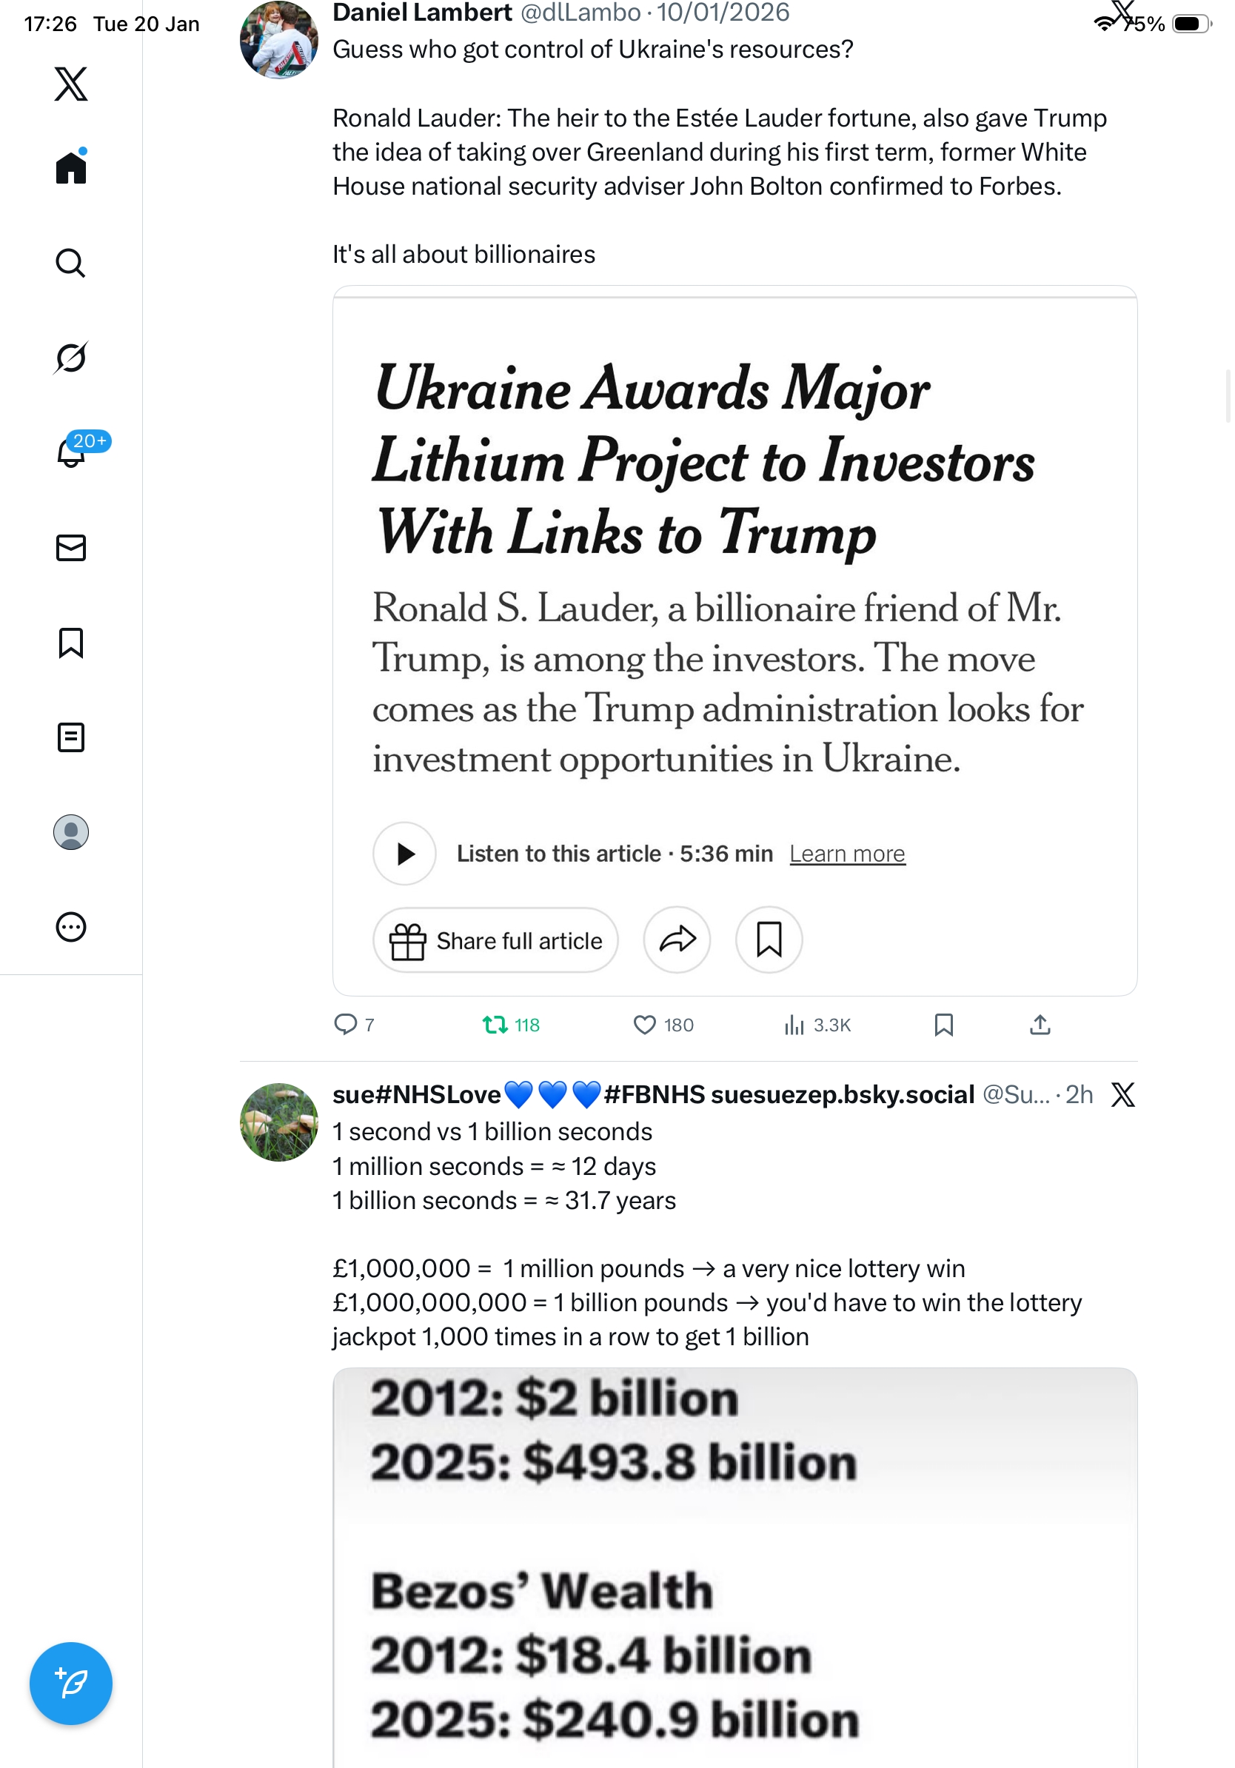Play the Listen to this article audio
The image size is (1235, 1768).
click(x=405, y=854)
